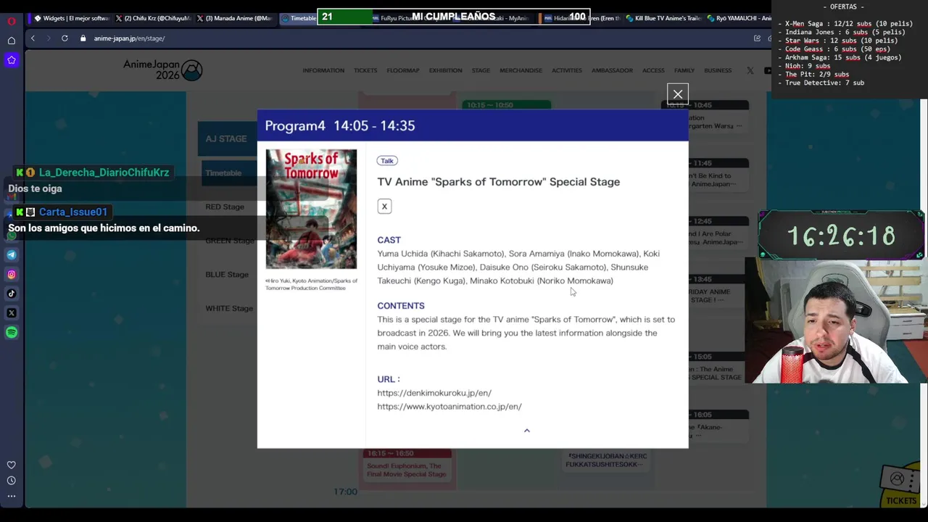Open Instagram in the Opera sidebar
928x522 pixels.
tap(12, 274)
